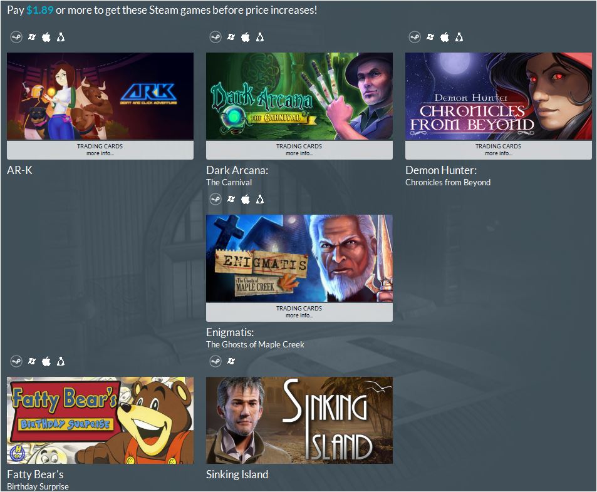This screenshot has width=597, height=492.
Task: Click the Windows icon above AR-K
Action: pos(32,37)
